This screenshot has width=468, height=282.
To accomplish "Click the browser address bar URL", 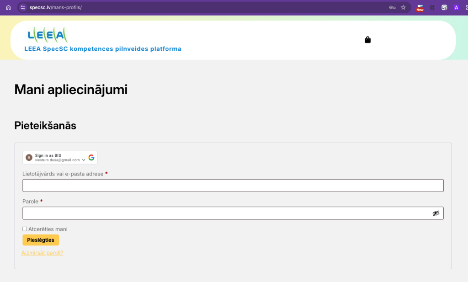I will coord(55,7).
